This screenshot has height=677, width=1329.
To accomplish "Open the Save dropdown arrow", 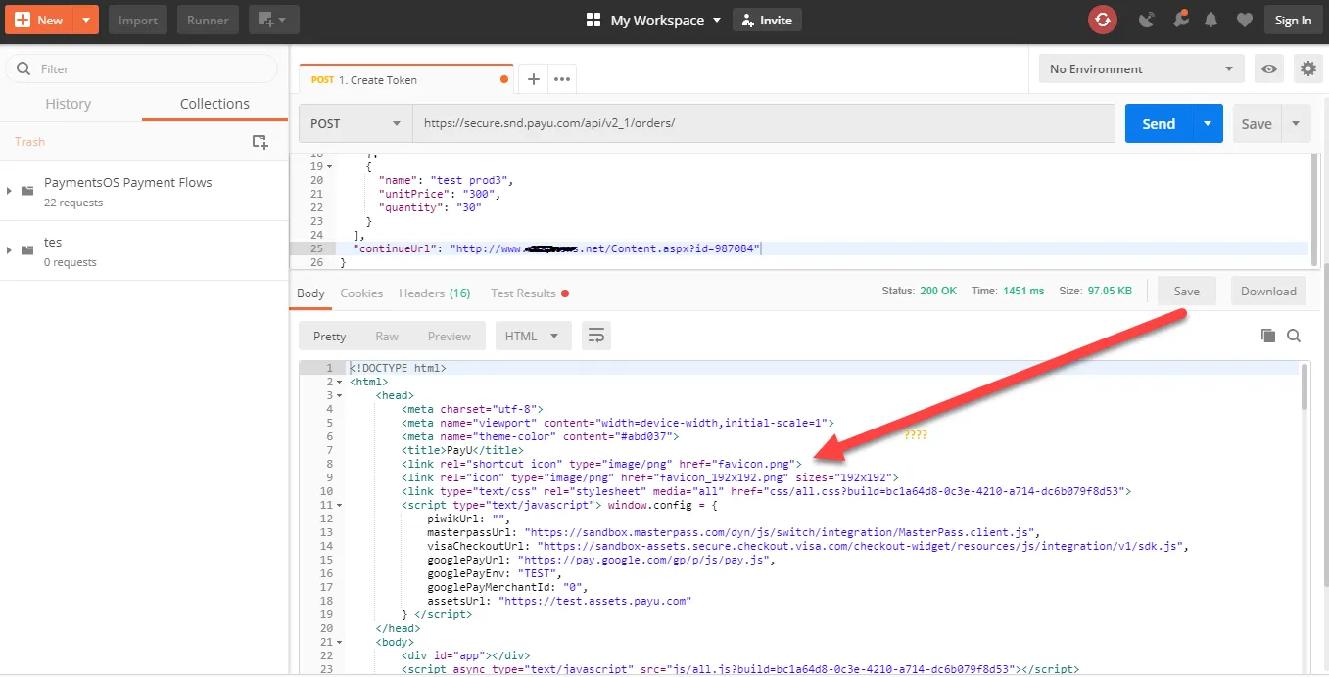I will click(1296, 123).
